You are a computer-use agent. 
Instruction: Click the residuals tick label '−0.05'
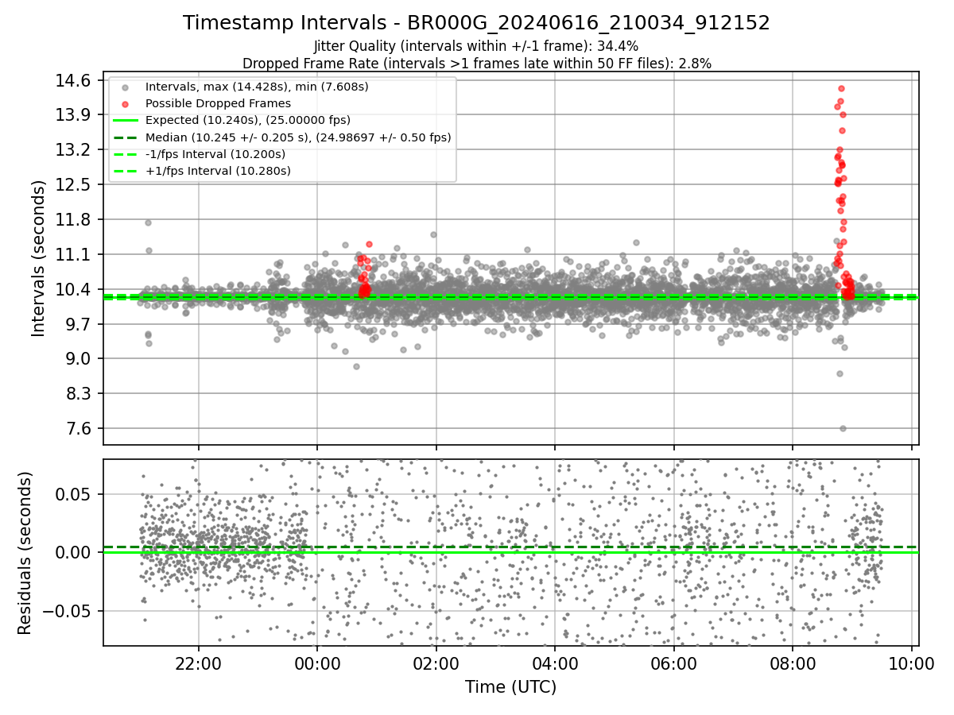pos(68,611)
